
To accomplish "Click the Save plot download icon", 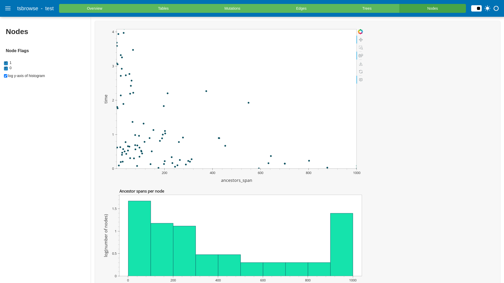I will tap(361, 64).
